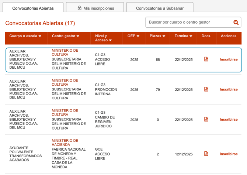Open document icon for Promocion Interna row
The width and height of the screenshot is (247, 175).
206,89
